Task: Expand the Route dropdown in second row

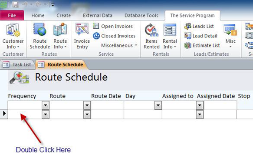Action: click(87, 115)
